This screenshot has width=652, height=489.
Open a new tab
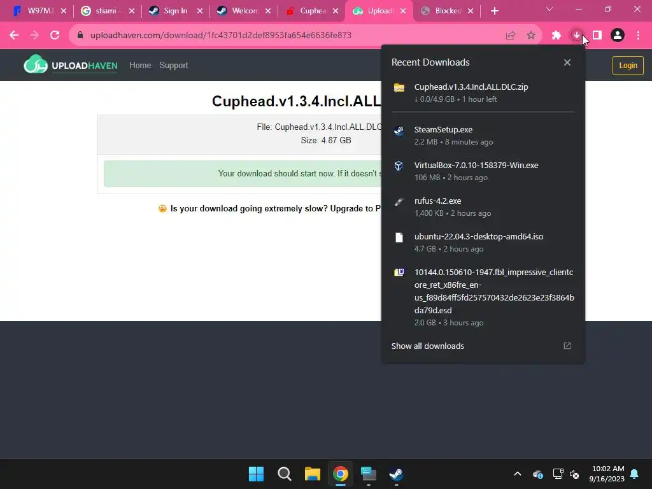coord(494,11)
